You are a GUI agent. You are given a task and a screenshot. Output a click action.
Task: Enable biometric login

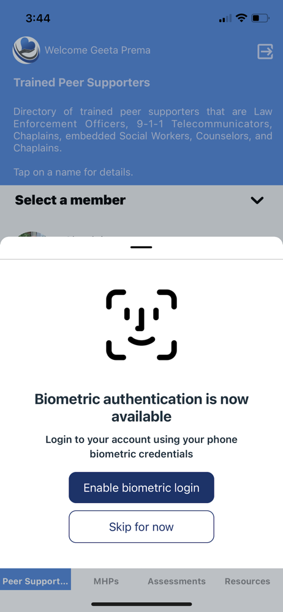(x=141, y=488)
